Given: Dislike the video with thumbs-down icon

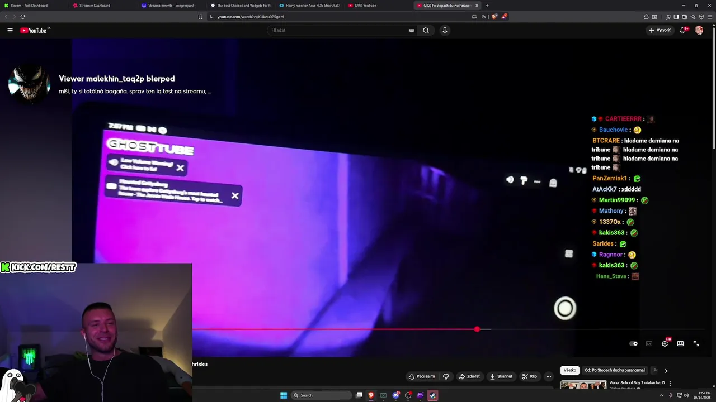Looking at the screenshot, I should click(x=446, y=376).
